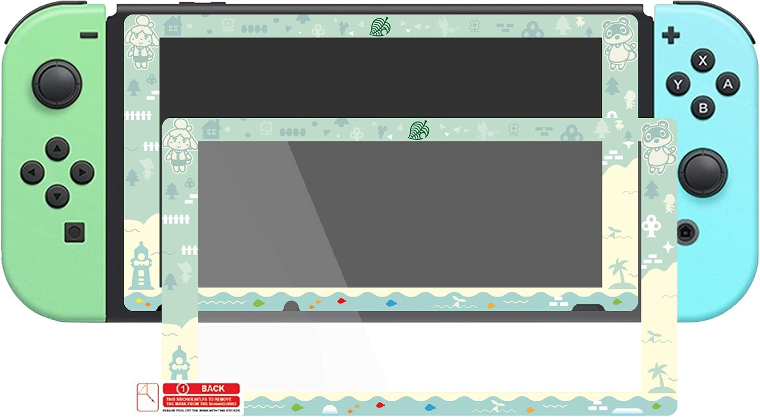This screenshot has width=760, height=417.
Task: Click the B button on the blue Joy-Con
Action: click(x=703, y=108)
